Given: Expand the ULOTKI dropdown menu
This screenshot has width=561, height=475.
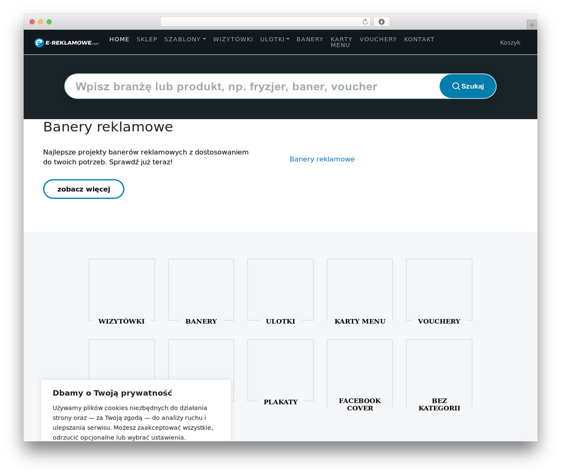Looking at the screenshot, I should (x=275, y=39).
